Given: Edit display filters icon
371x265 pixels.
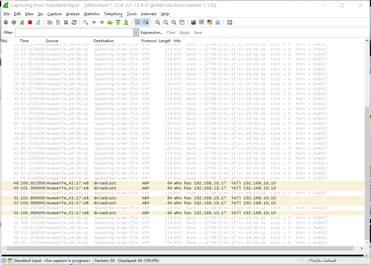Looking at the screenshot, I should (x=201, y=22).
